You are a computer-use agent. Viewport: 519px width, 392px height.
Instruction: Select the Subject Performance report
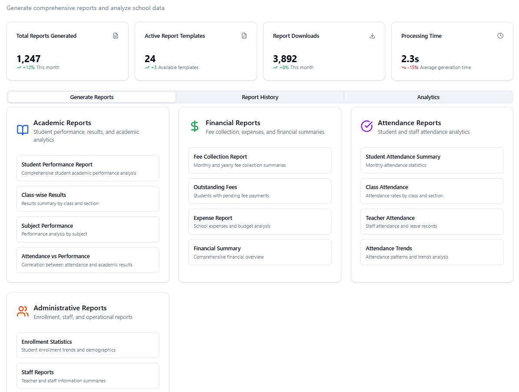[x=88, y=229]
